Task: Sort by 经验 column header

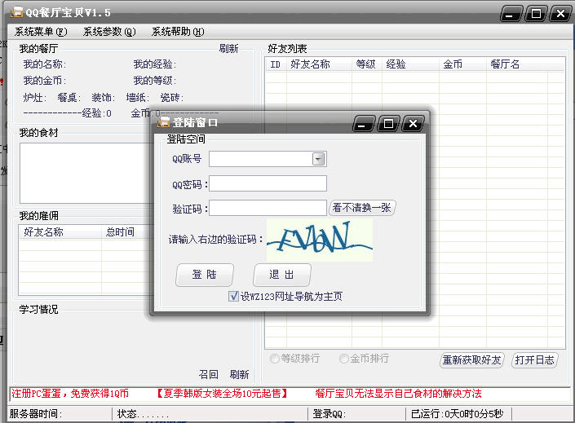Action: pos(410,64)
